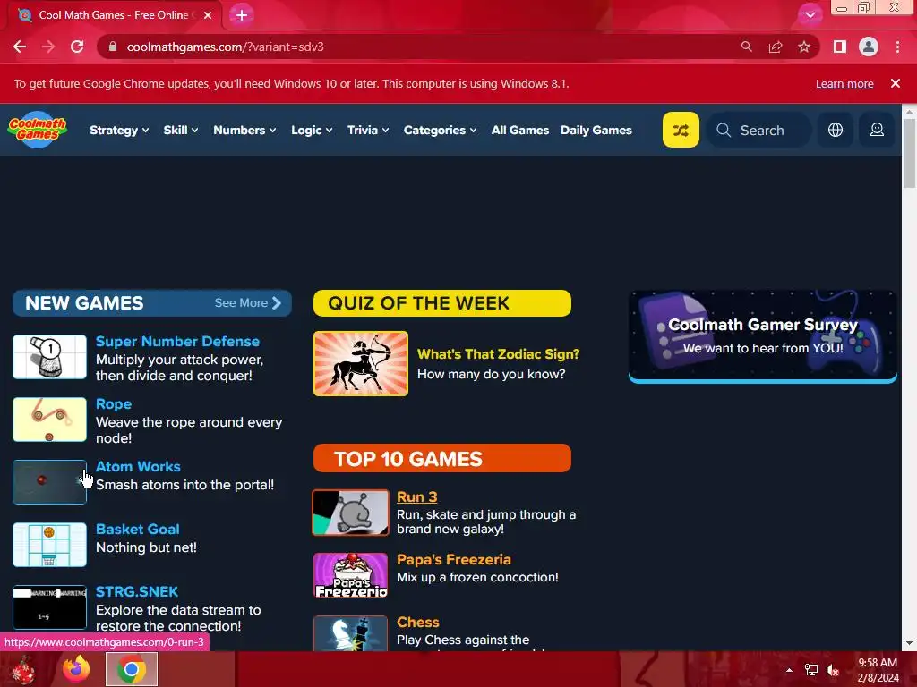The height and width of the screenshot is (687, 917).
Task: Click the magnifier icon in site search
Action: [x=724, y=130]
